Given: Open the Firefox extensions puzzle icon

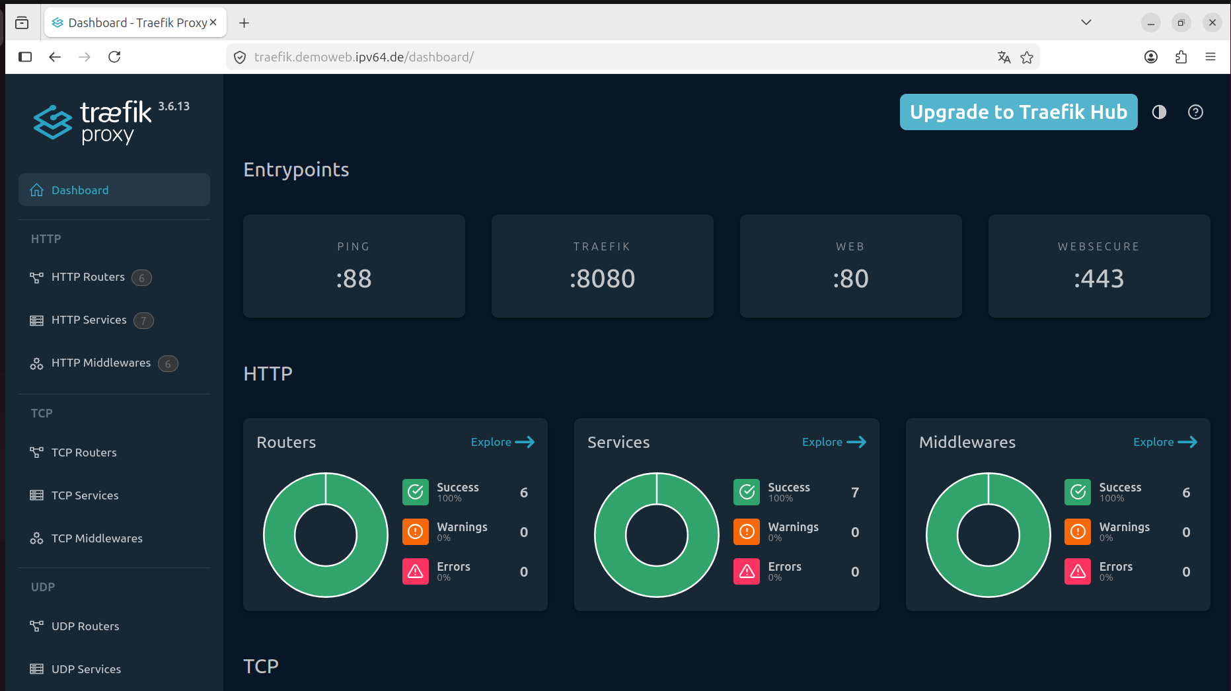Looking at the screenshot, I should click(1181, 57).
